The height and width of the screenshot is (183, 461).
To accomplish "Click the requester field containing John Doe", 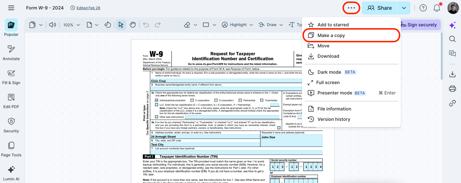I will (x=291, y=140).
